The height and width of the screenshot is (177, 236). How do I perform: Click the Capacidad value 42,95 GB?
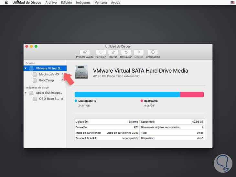[198, 122]
